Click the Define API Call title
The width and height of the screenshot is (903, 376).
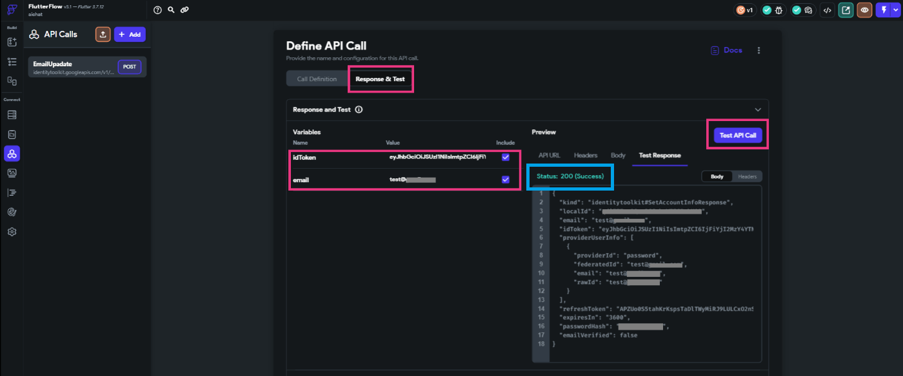click(326, 46)
